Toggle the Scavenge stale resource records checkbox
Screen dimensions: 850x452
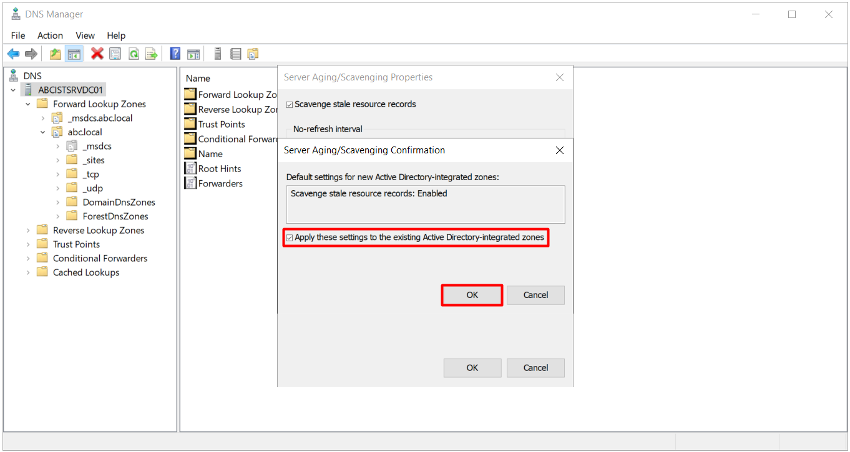pos(289,105)
